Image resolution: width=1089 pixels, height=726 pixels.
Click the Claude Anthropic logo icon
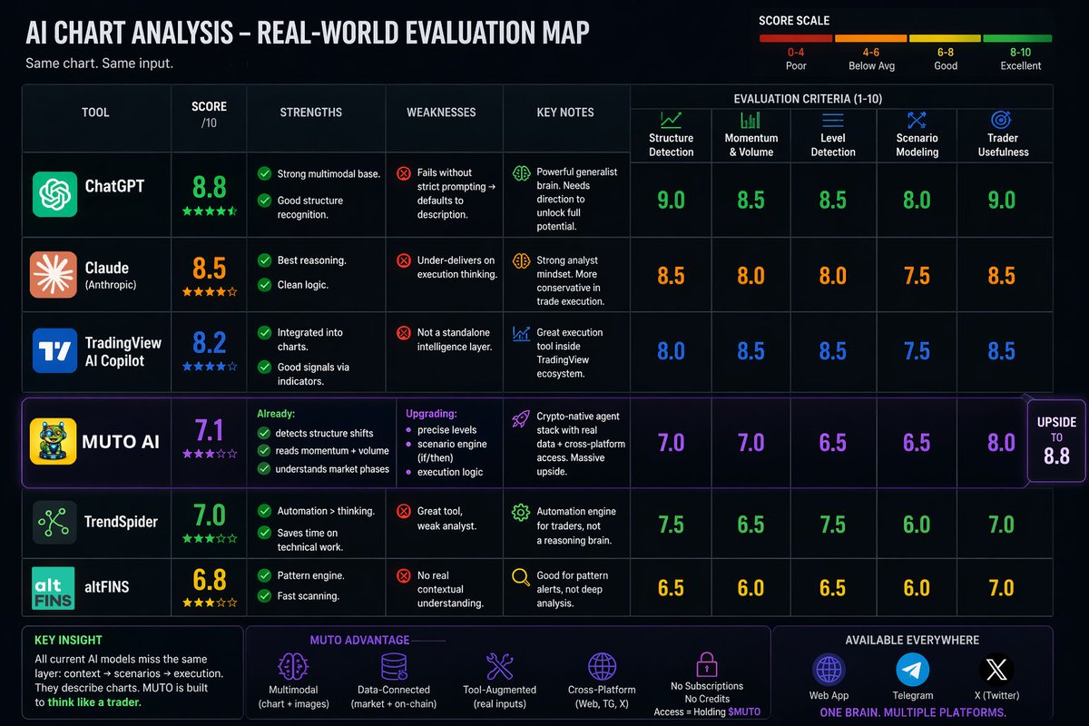pos(54,275)
